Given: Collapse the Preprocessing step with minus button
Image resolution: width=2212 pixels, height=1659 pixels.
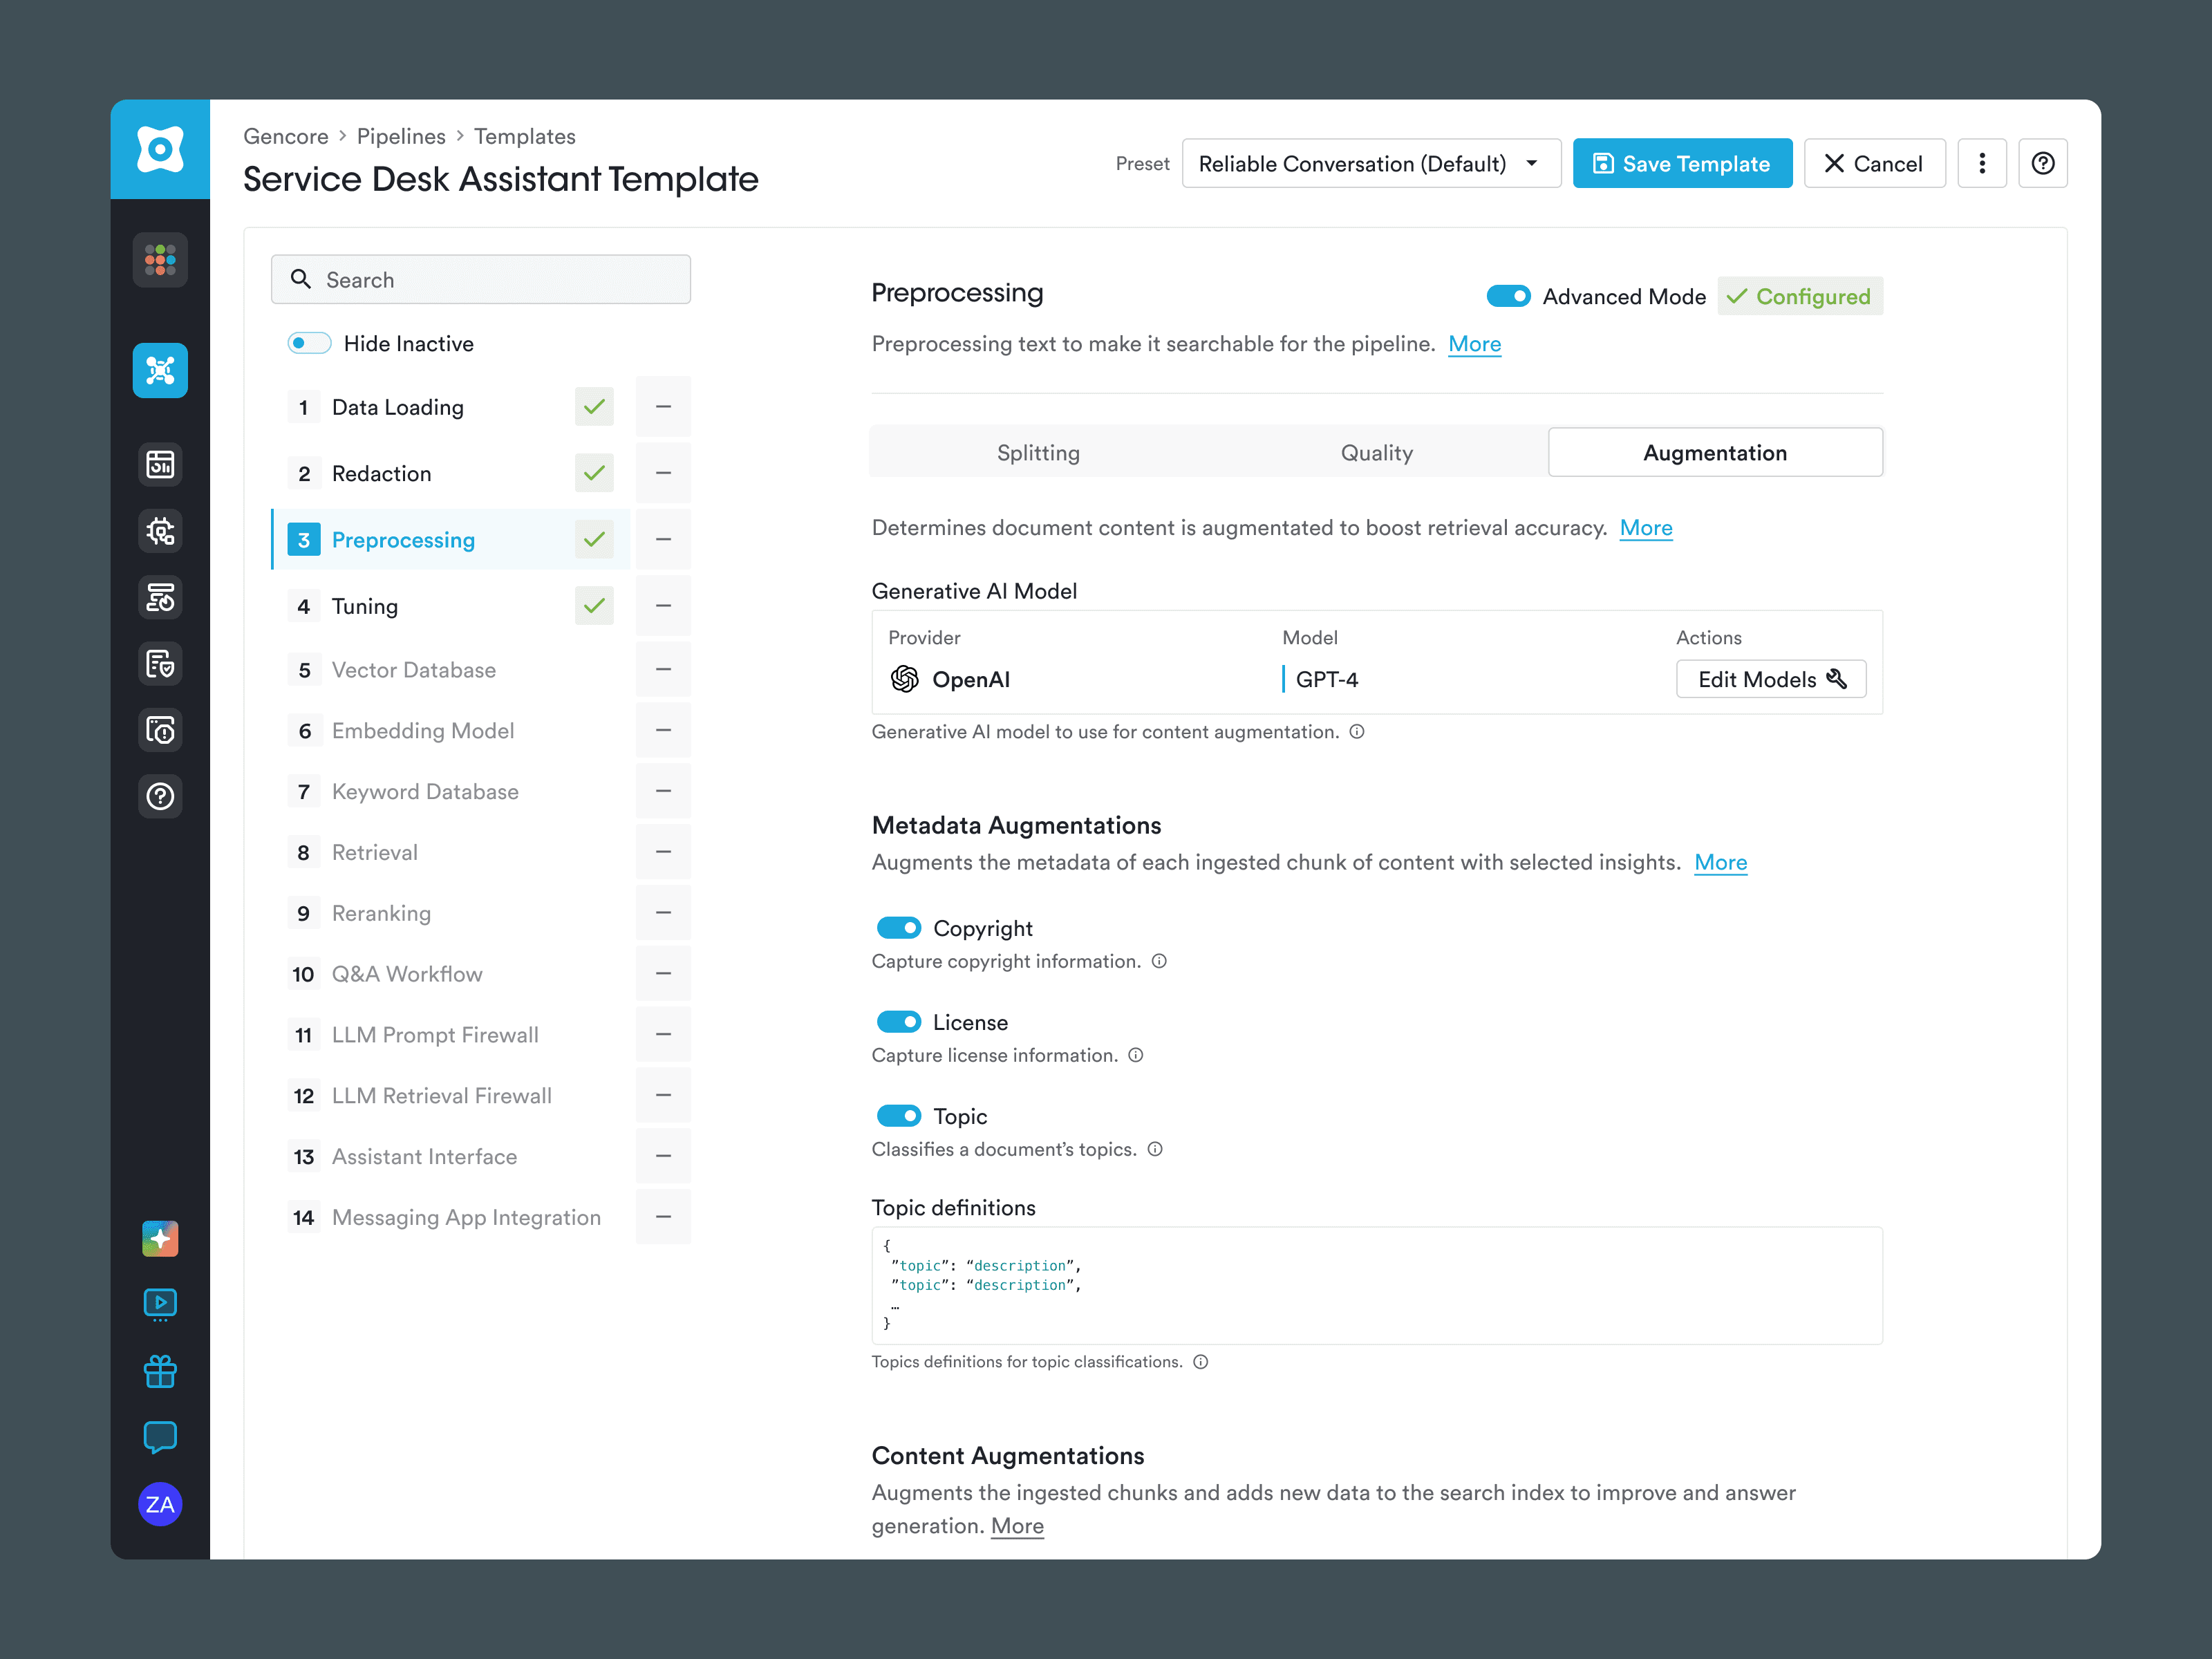Looking at the screenshot, I should [663, 539].
